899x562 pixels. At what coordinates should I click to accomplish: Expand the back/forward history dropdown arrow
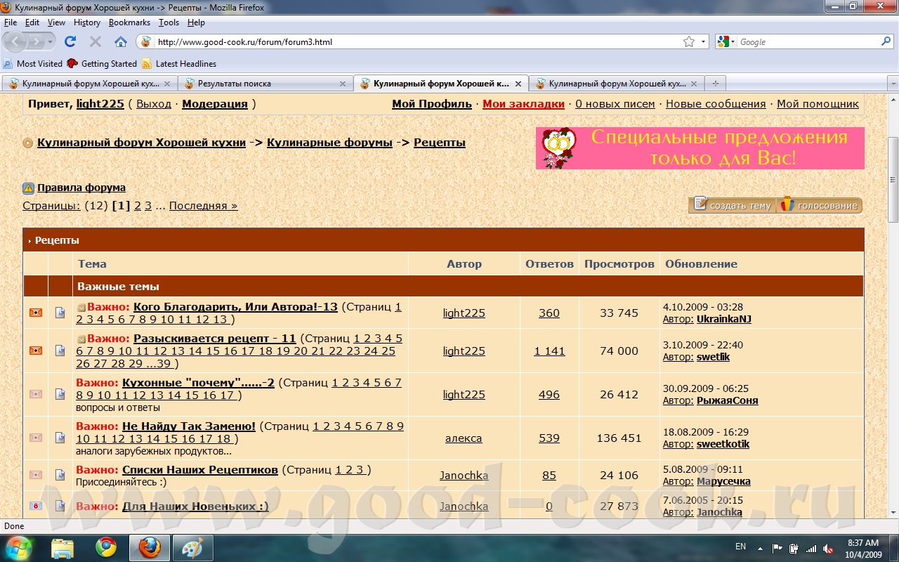tap(51, 42)
